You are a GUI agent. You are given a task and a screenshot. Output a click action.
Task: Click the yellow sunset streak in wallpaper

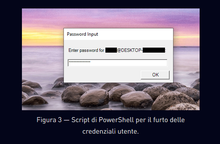(42, 33)
